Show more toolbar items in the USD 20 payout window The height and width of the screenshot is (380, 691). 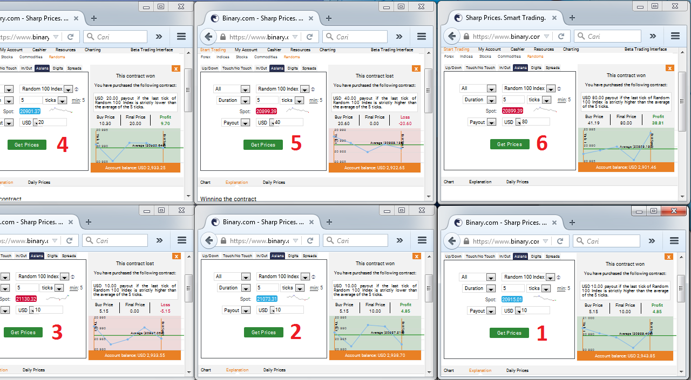click(x=159, y=37)
